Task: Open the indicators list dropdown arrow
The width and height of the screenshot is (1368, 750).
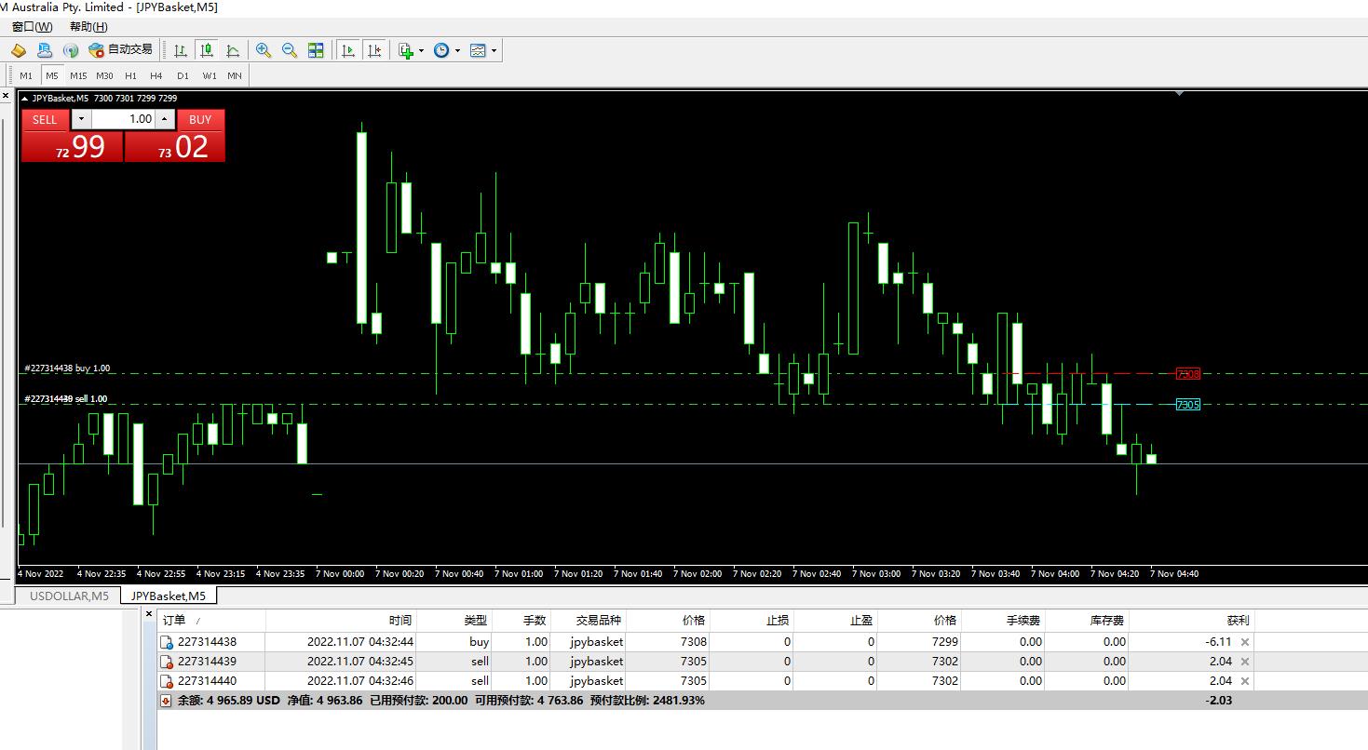Action: click(x=422, y=50)
